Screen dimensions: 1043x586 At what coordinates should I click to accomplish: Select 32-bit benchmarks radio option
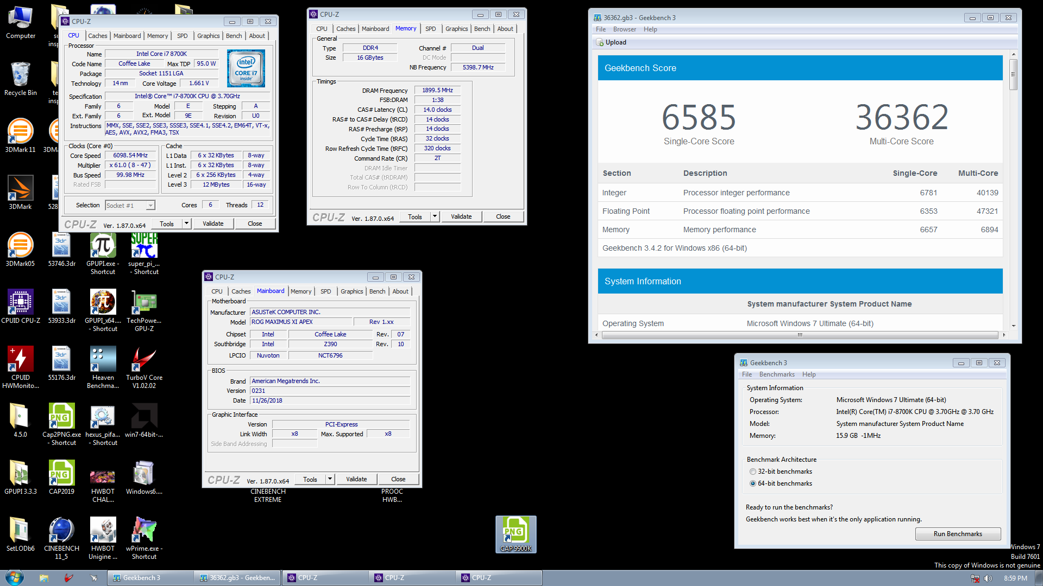(x=752, y=472)
